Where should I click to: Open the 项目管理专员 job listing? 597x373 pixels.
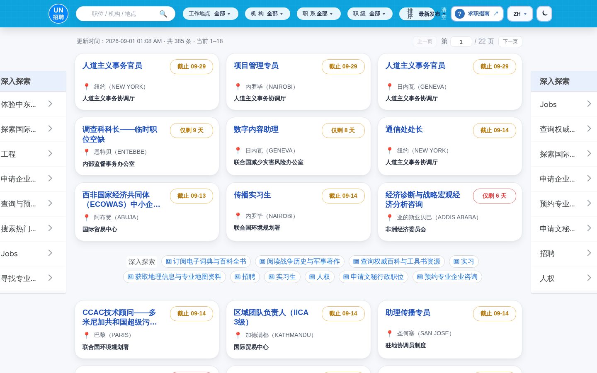(256, 65)
